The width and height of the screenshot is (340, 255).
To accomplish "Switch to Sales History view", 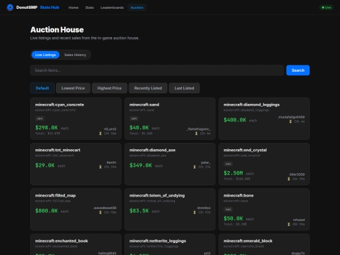I will point(75,55).
